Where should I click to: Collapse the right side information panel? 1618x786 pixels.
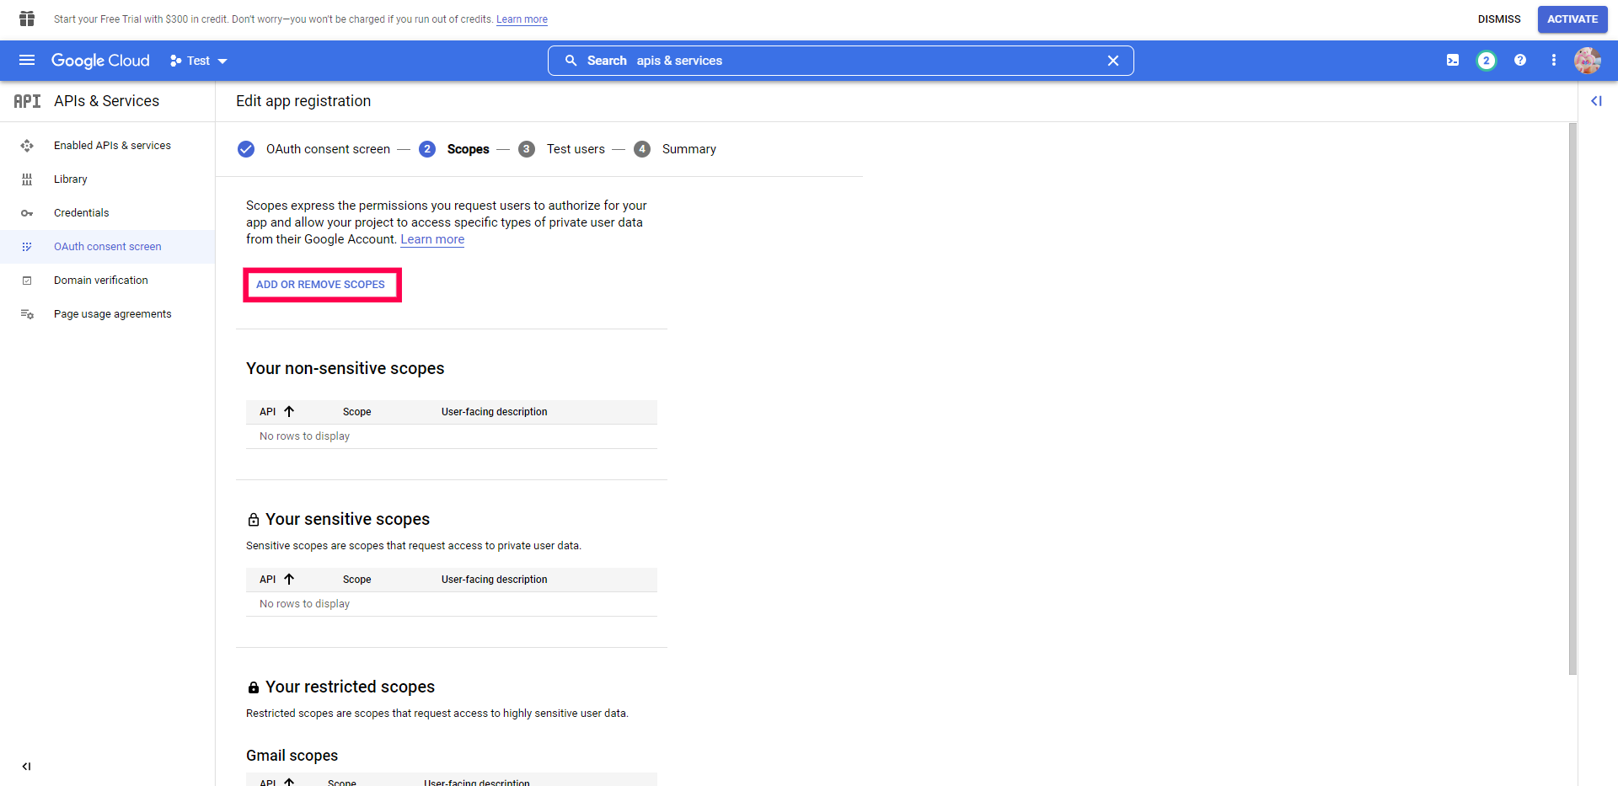coord(1597,101)
